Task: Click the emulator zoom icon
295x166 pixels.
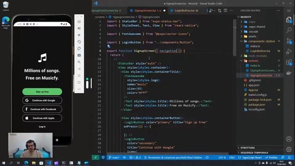Action: [79, 62]
